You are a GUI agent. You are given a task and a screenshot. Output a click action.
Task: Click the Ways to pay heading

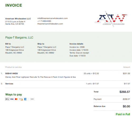[x=13, y=95]
